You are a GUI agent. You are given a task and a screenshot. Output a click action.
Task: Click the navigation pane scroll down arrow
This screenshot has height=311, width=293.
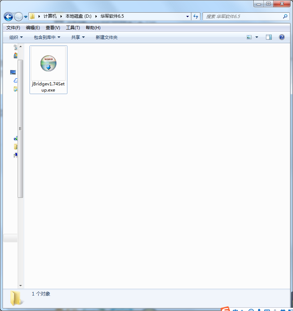21,286
